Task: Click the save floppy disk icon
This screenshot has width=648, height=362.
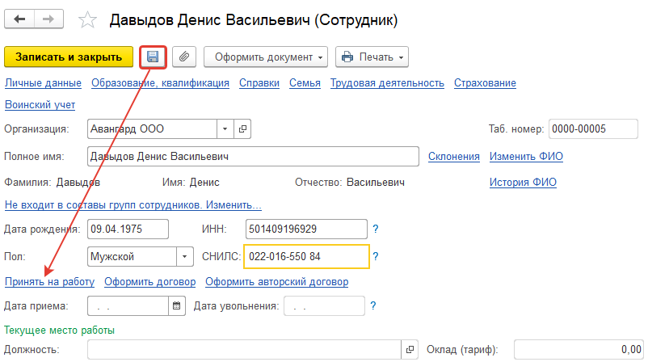Action: tap(153, 57)
